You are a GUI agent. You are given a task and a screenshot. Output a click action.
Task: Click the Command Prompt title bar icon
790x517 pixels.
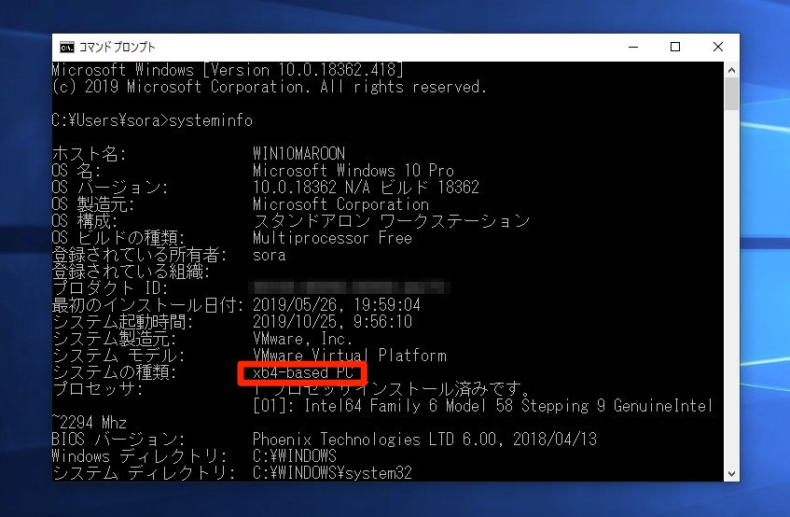[x=66, y=48]
